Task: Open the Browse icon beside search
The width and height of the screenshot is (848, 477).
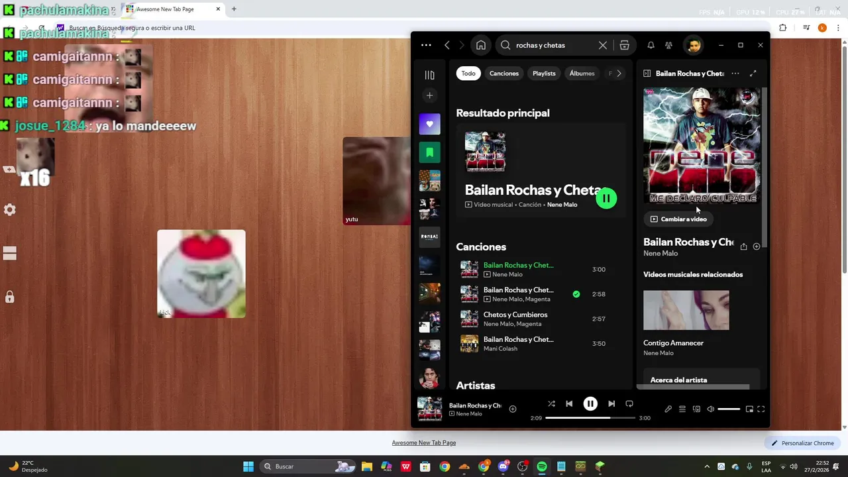Action: [624, 45]
